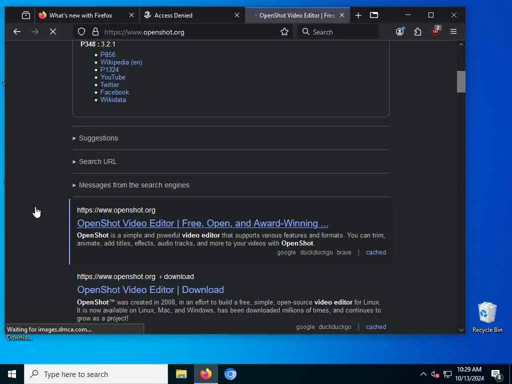Close the Access Denied tab
Viewport: 512px width, 384px height.
(x=237, y=15)
